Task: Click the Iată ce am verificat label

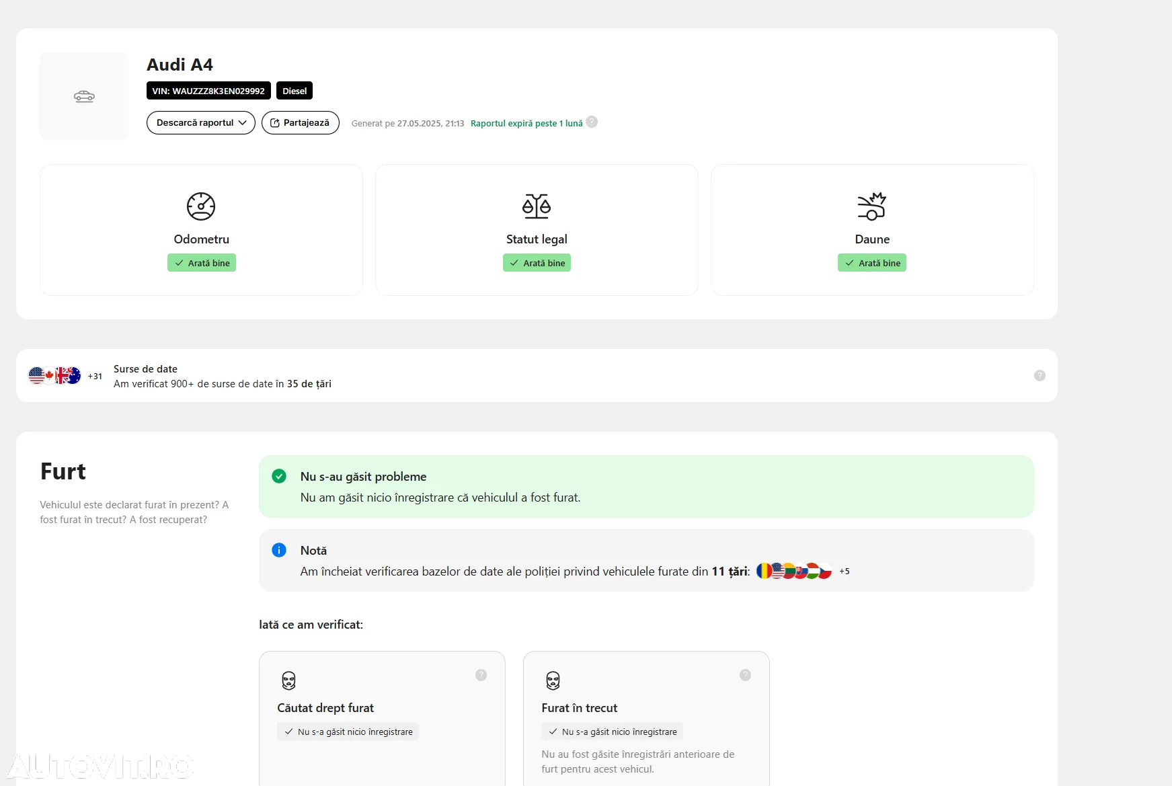Action: point(311,625)
